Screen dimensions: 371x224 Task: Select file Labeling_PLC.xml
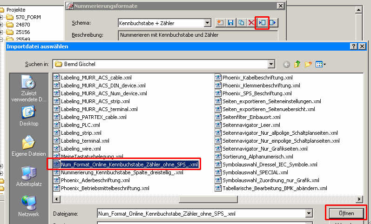(77, 125)
